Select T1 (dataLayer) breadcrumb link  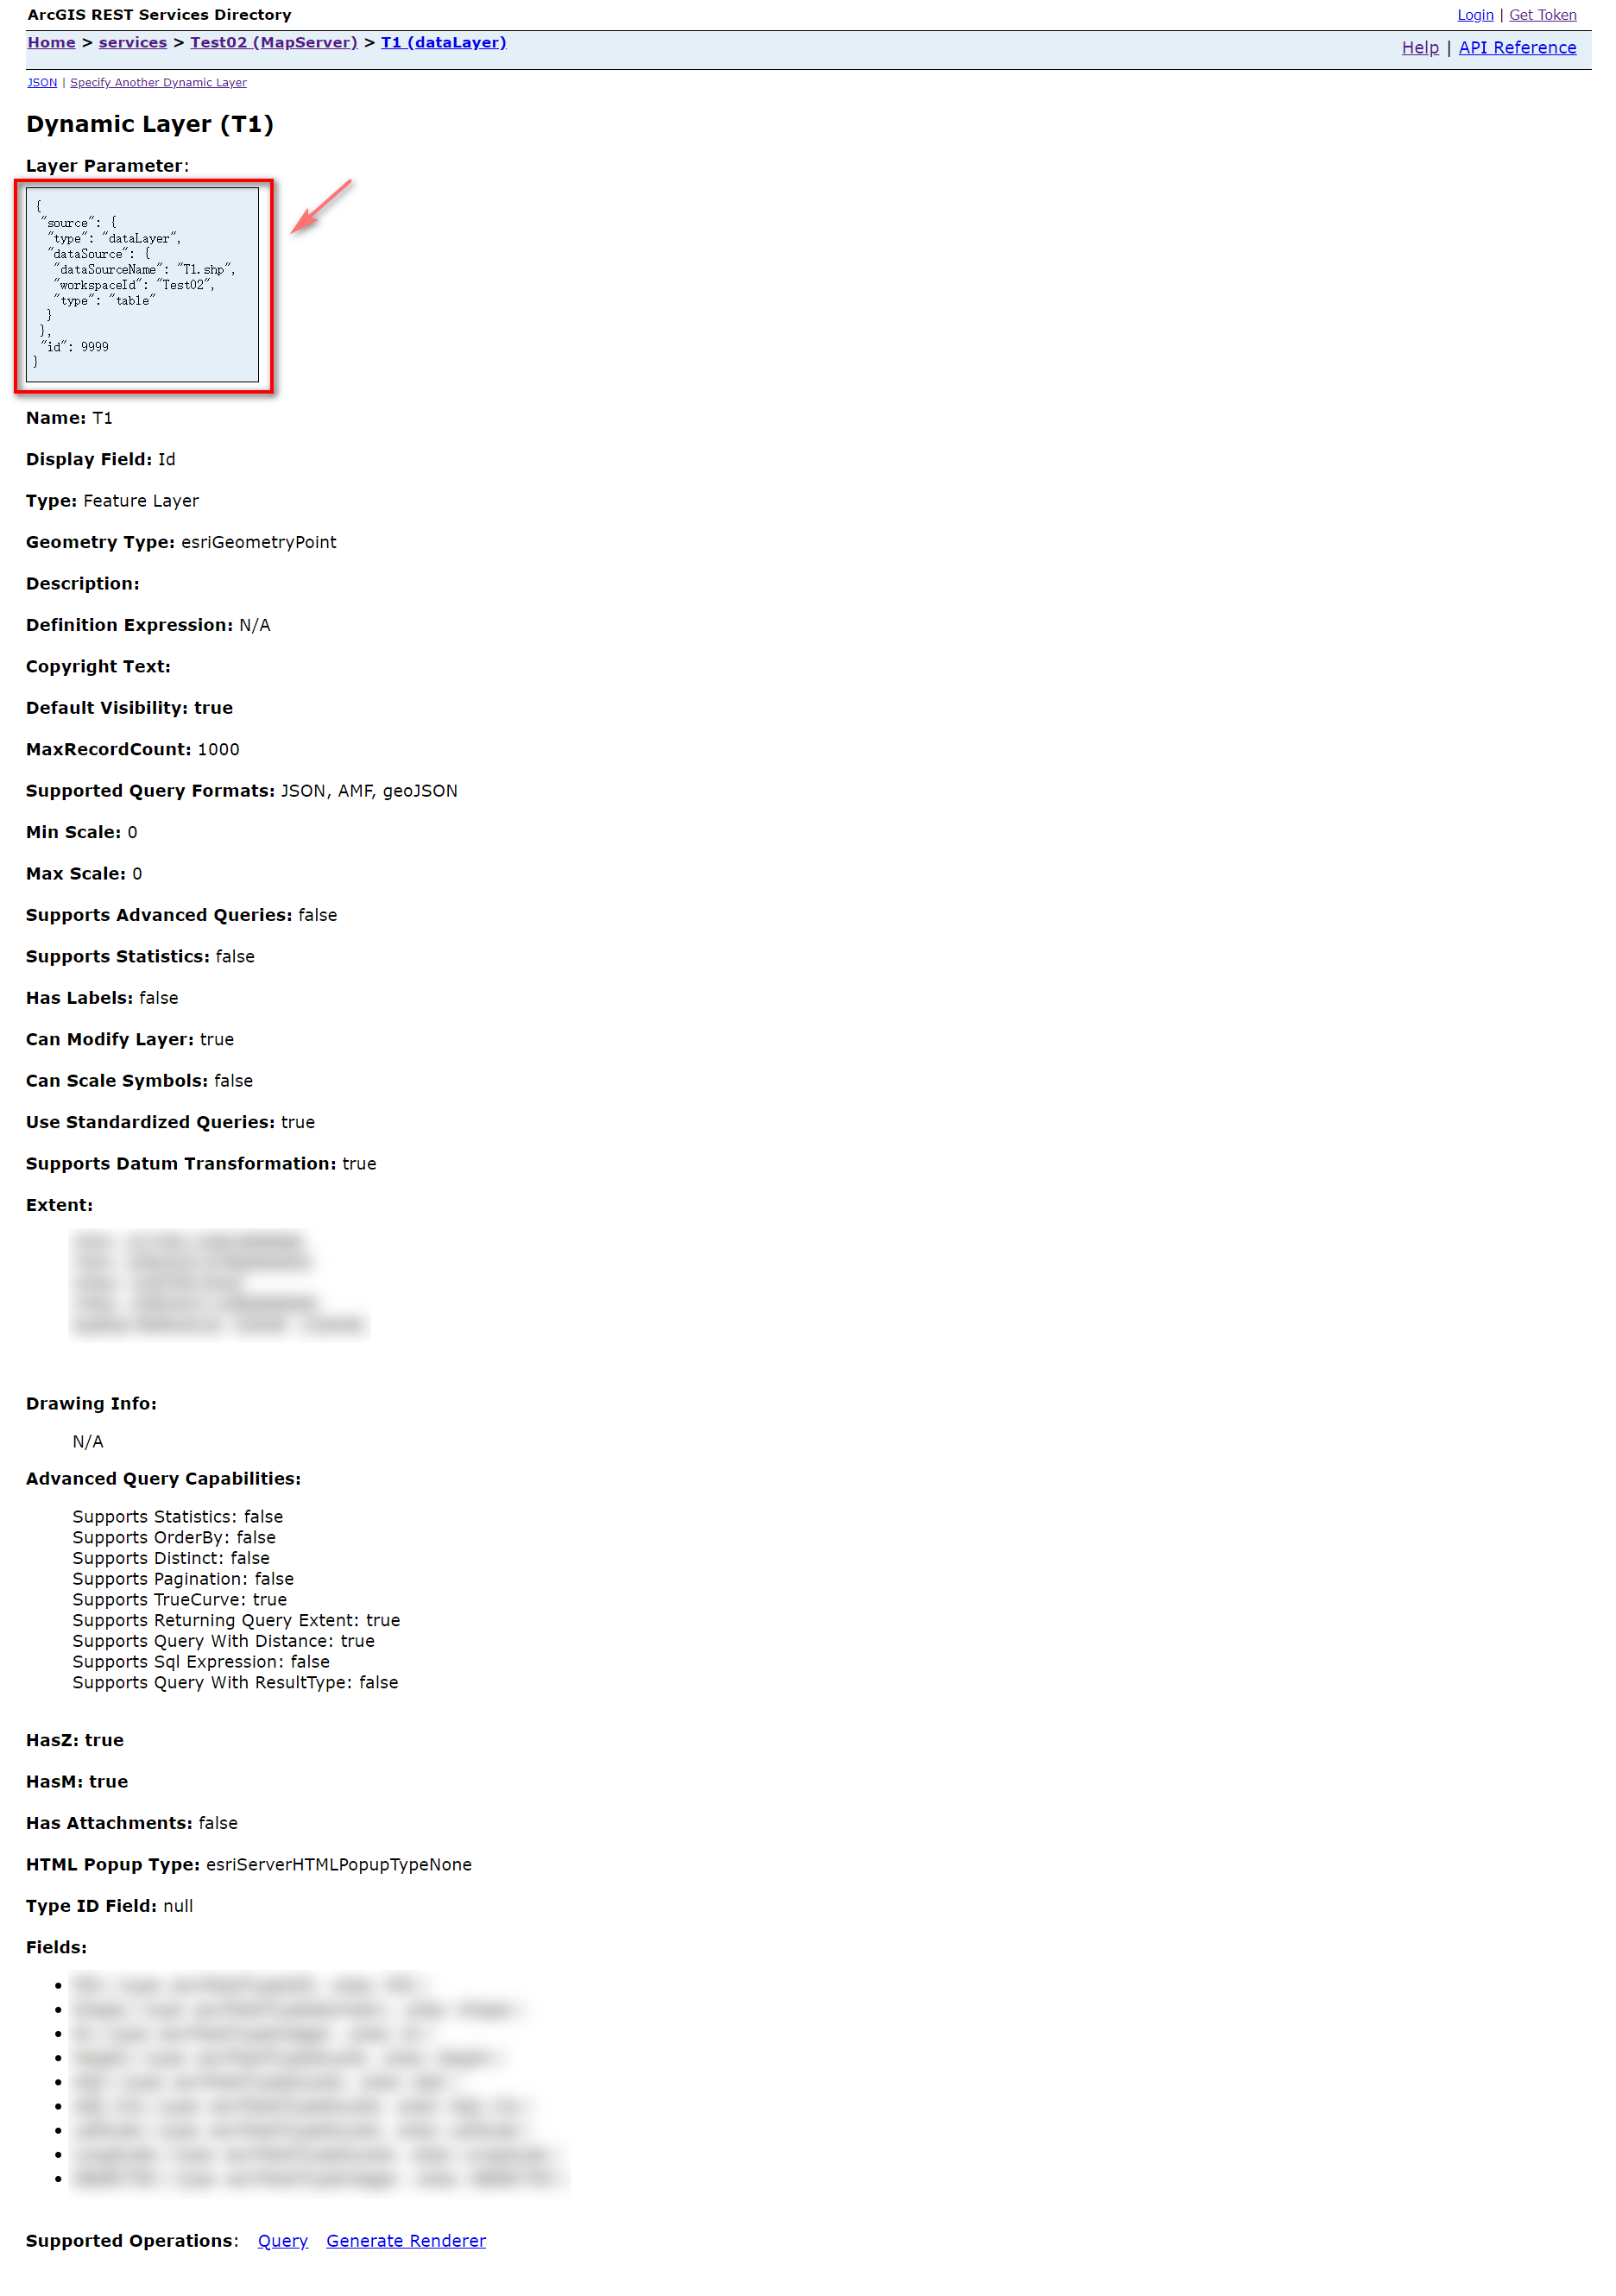[443, 42]
